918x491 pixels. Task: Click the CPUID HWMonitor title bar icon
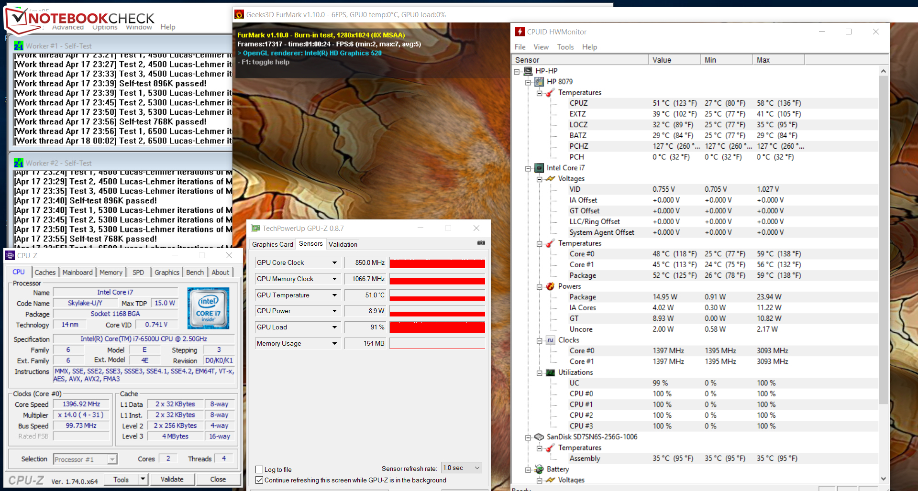520,32
